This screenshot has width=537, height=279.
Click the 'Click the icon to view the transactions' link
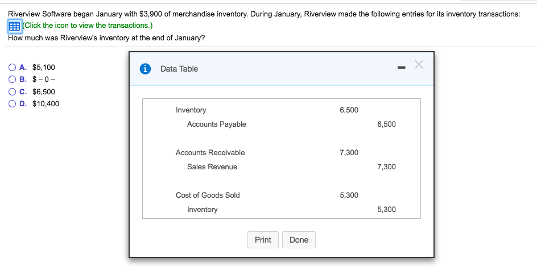(x=88, y=26)
